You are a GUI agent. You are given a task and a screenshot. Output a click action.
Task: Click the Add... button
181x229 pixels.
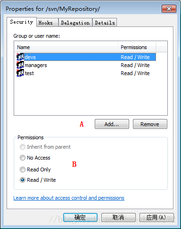tap(112, 124)
